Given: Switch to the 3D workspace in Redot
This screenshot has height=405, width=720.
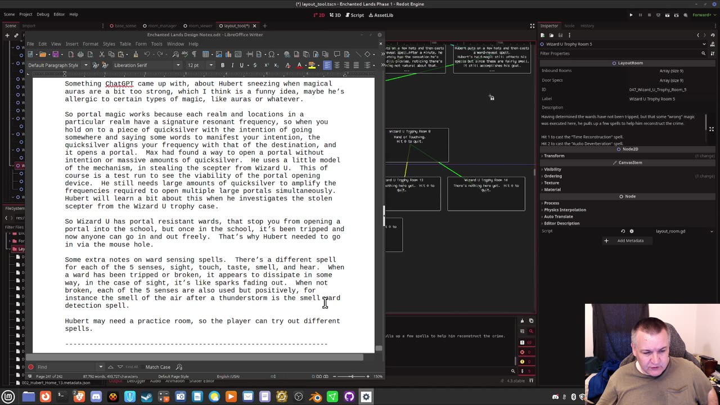Looking at the screenshot, I should click(335, 15).
